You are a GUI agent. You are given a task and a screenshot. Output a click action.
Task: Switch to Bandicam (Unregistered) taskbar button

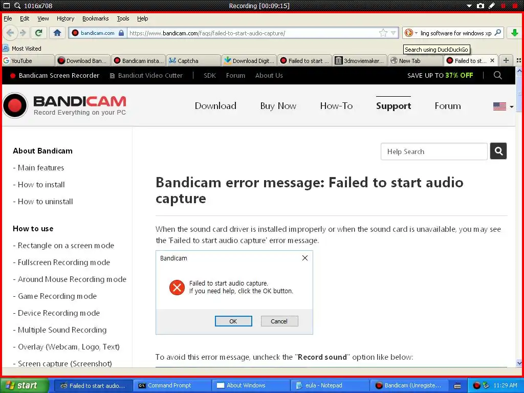[408, 385]
